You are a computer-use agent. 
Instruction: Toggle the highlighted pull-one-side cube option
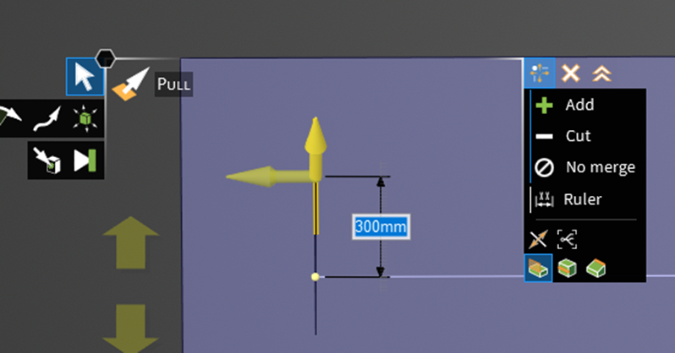pyautogui.click(x=538, y=269)
